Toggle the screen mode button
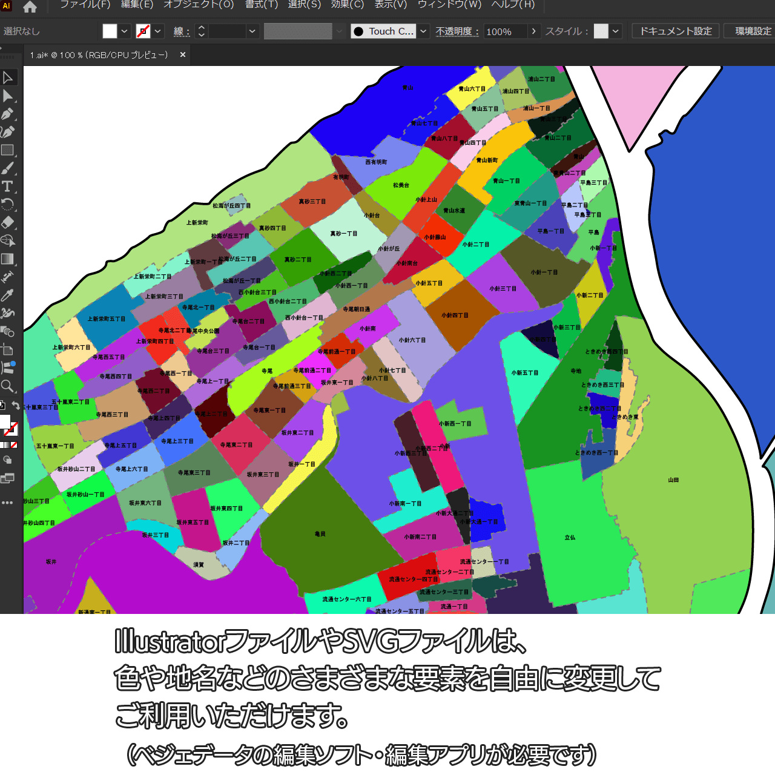Screen dimensions: 775x775 pyautogui.click(x=8, y=479)
